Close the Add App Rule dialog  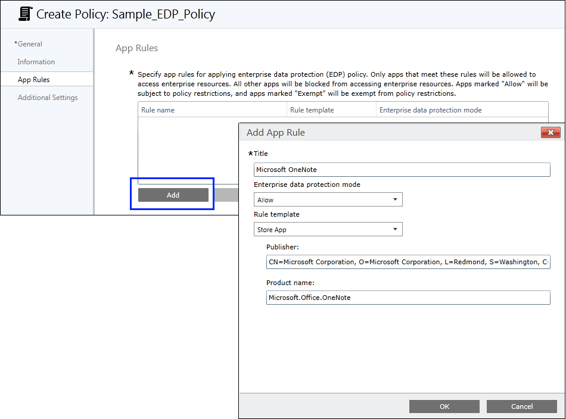point(551,132)
